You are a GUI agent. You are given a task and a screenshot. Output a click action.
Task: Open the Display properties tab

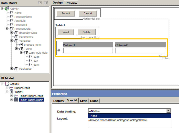pos(59,101)
